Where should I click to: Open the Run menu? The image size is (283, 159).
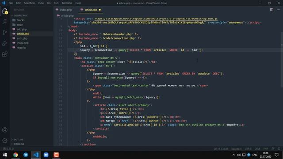[x=56, y=3]
